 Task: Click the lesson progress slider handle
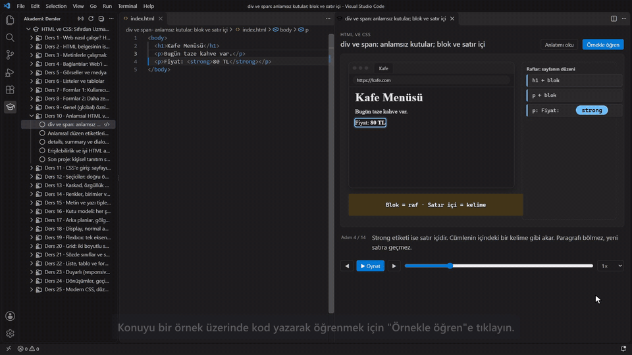[450, 266]
